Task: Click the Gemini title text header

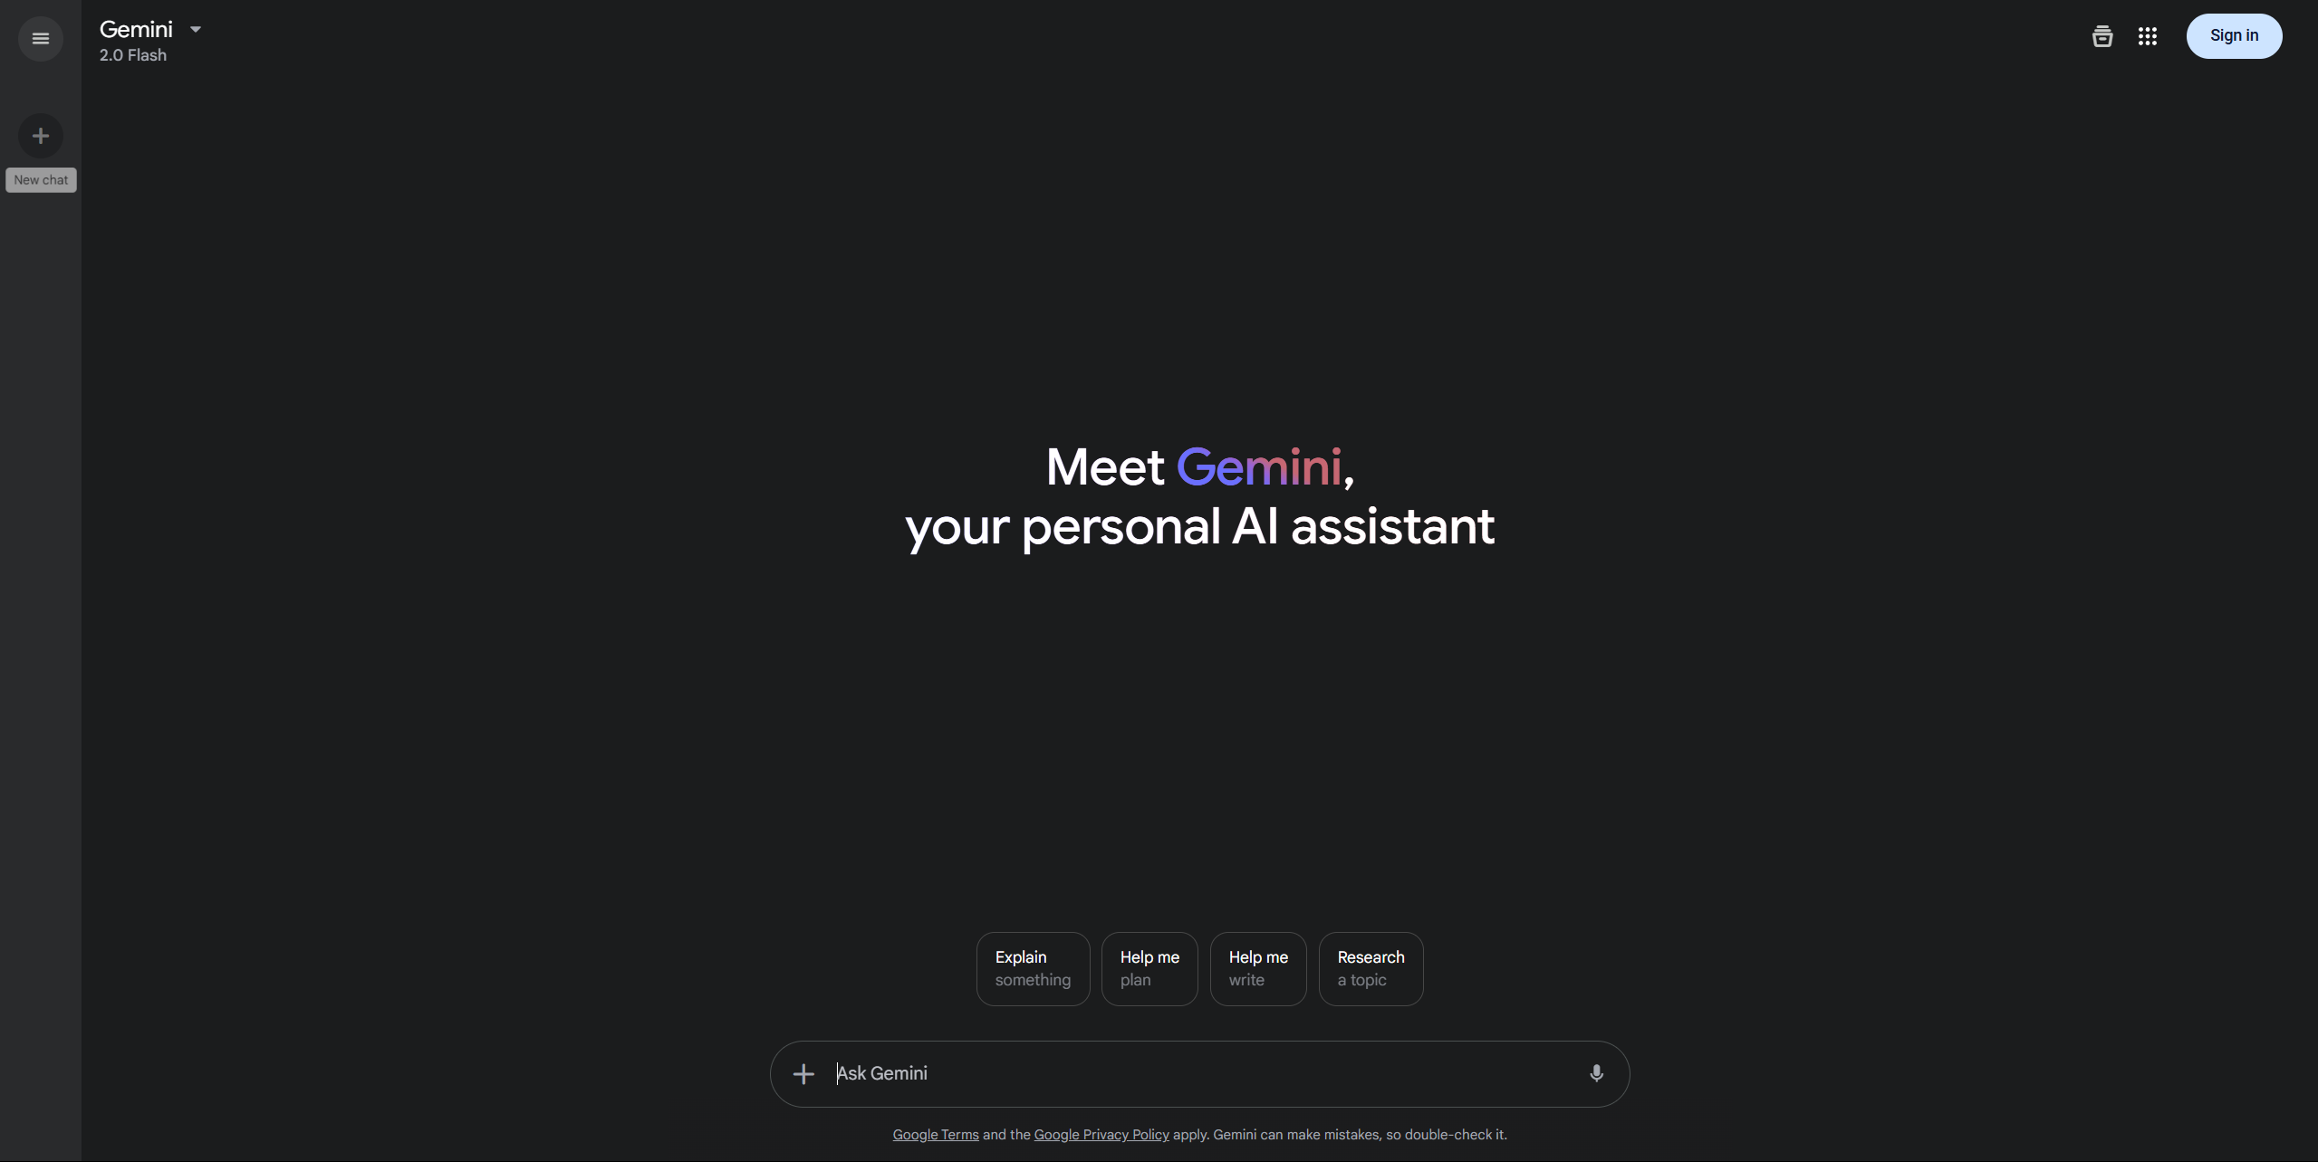Action: point(135,28)
